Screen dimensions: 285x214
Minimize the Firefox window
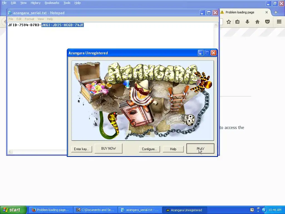tap(269, 3)
